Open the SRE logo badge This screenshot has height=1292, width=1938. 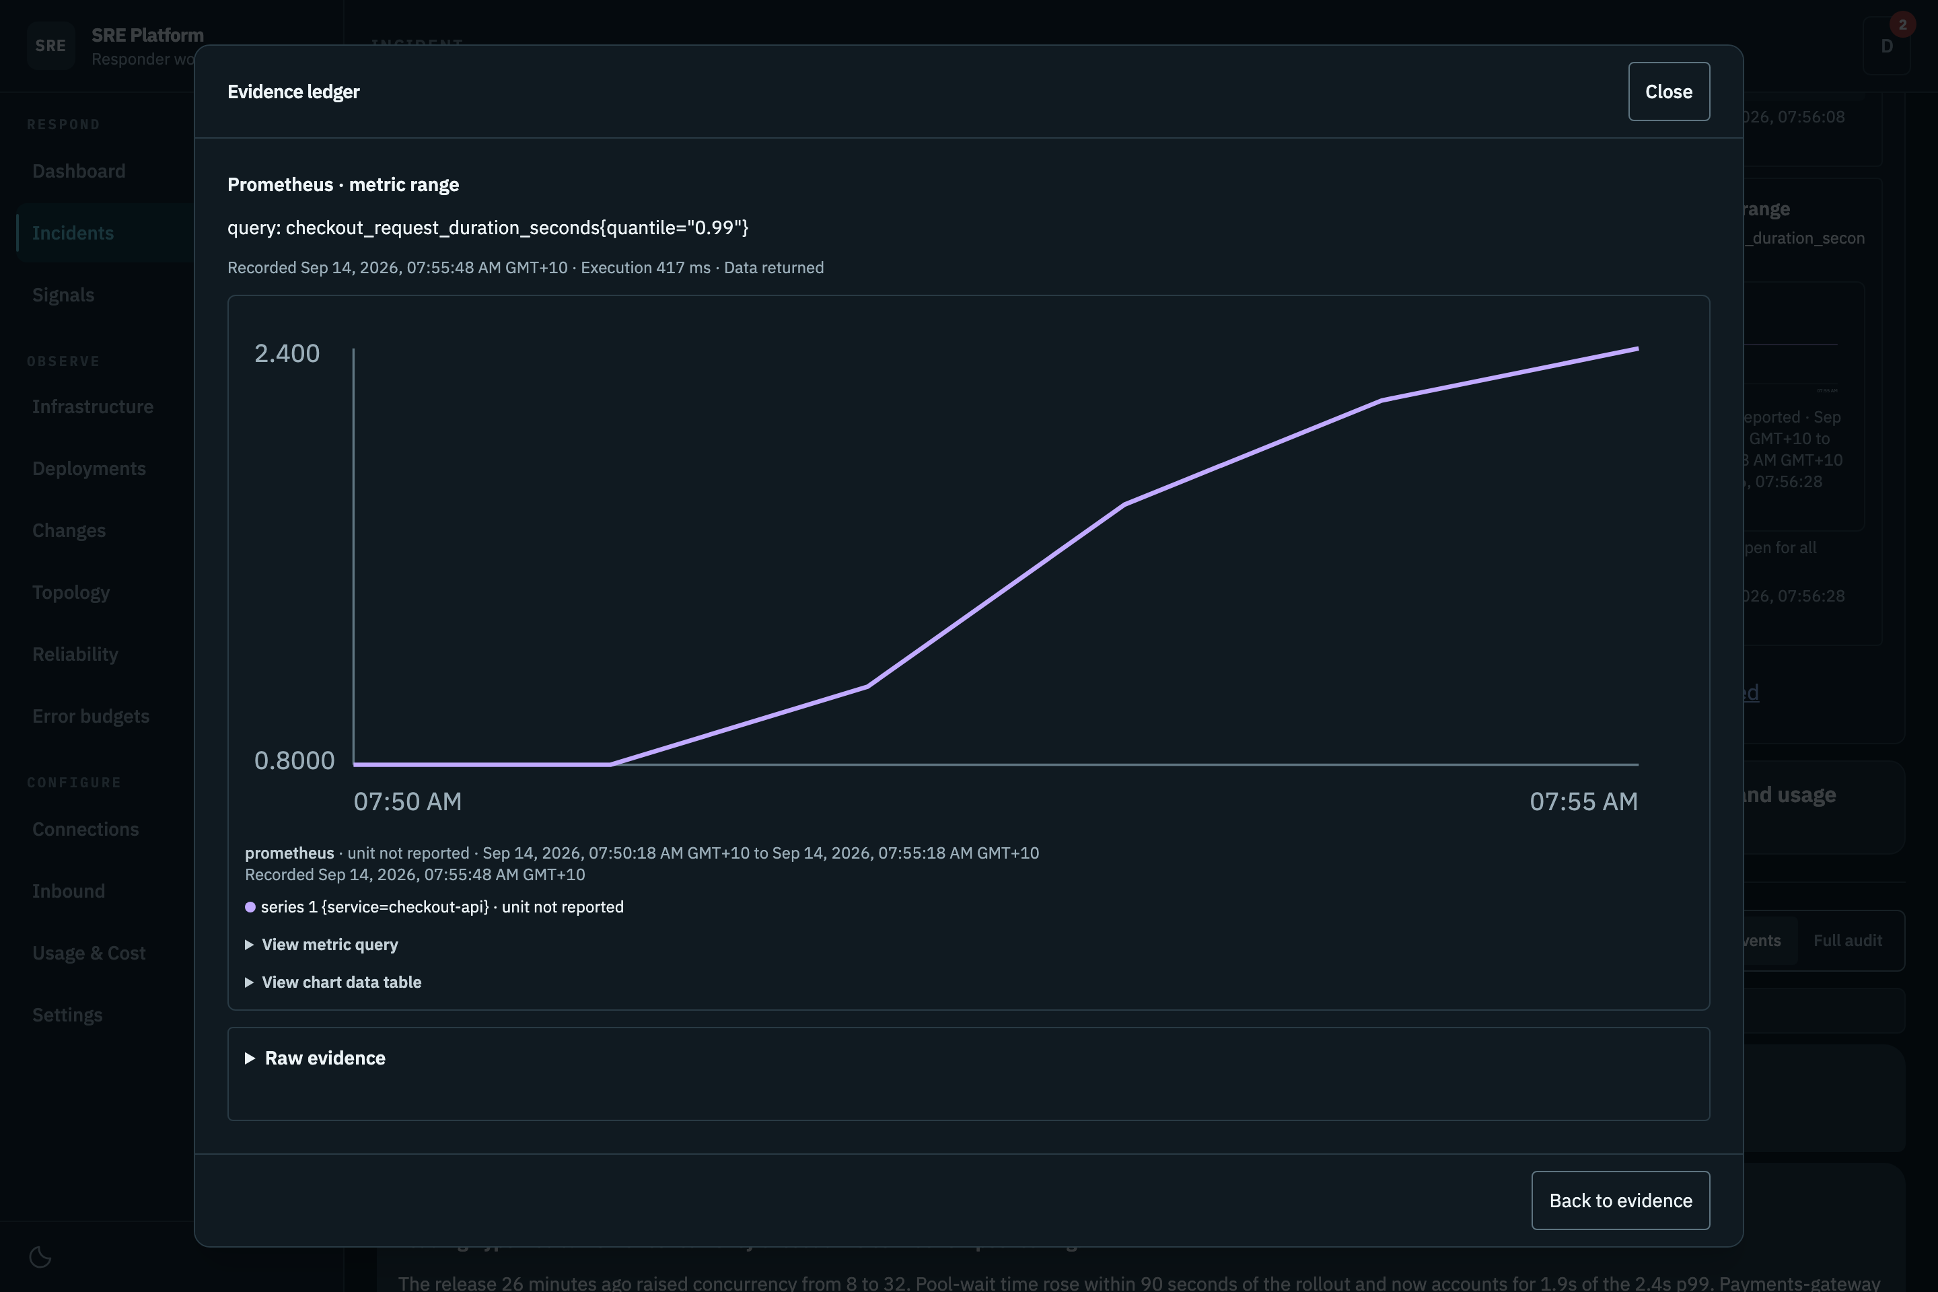pos(50,46)
